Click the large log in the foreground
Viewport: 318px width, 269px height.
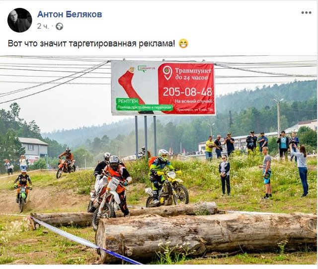click(206, 236)
